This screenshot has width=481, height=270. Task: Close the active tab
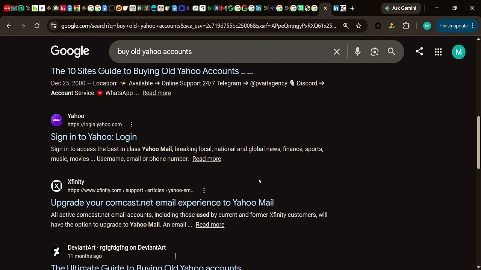pyautogui.click(x=325, y=8)
